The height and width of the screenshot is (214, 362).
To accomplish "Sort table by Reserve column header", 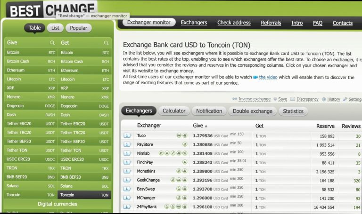I will [325, 126].
